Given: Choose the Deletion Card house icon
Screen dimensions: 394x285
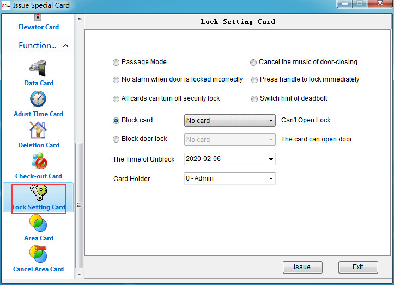Looking at the screenshot, I should point(38,130).
